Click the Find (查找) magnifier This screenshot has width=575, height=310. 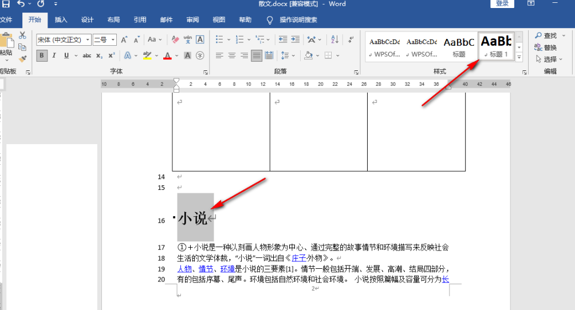pyautogui.click(x=546, y=35)
